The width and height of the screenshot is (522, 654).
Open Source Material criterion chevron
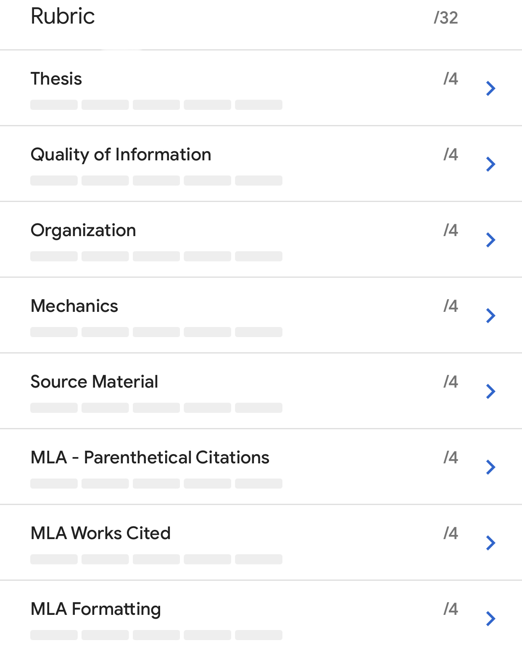tap(490, 391)
